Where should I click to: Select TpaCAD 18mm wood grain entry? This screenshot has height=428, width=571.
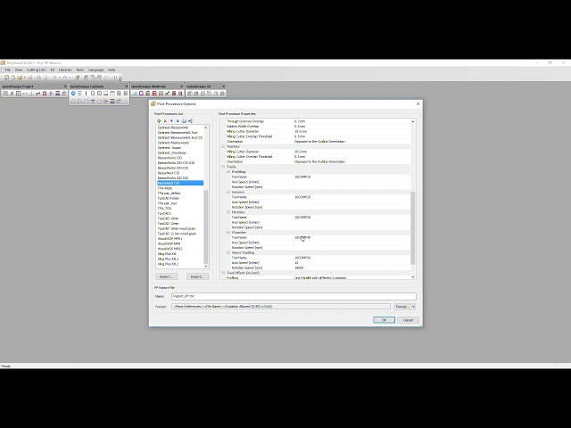click(177, 228)
